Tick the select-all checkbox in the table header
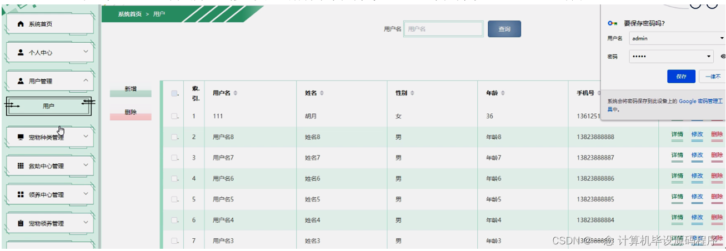 (x=174, y=93)
